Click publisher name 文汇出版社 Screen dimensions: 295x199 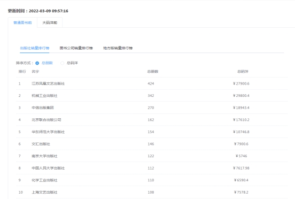click(41, 144)
